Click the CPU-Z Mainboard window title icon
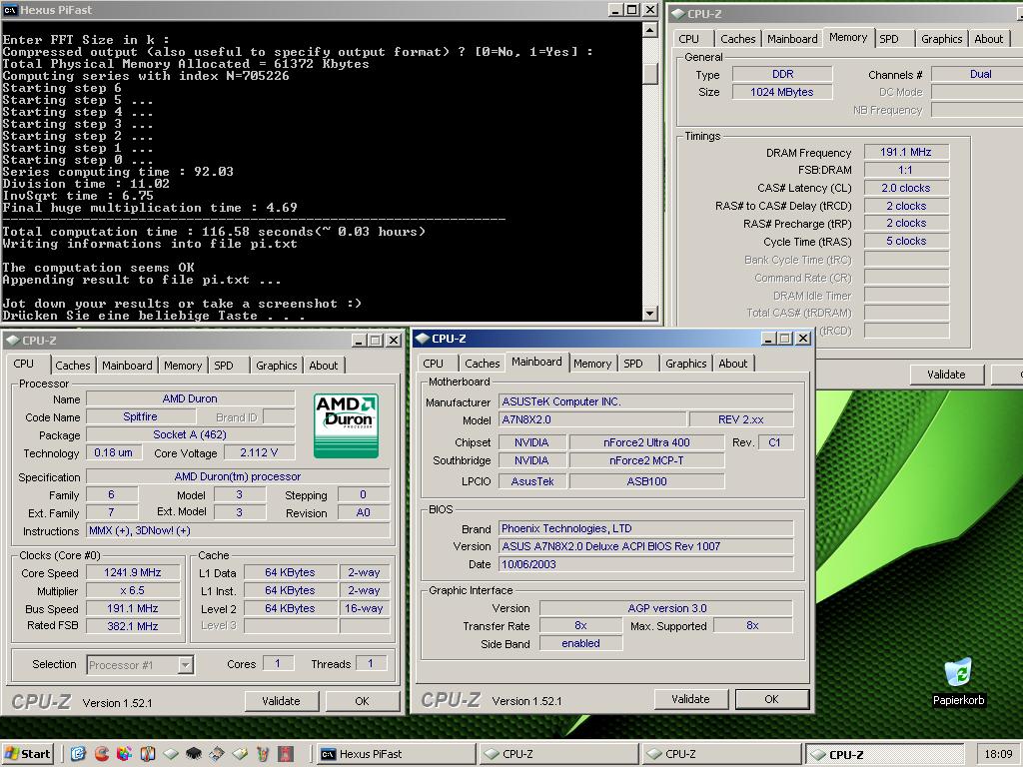Image resolution: width=1023 pixels, height=767 pixels. (x=423, y=339)
